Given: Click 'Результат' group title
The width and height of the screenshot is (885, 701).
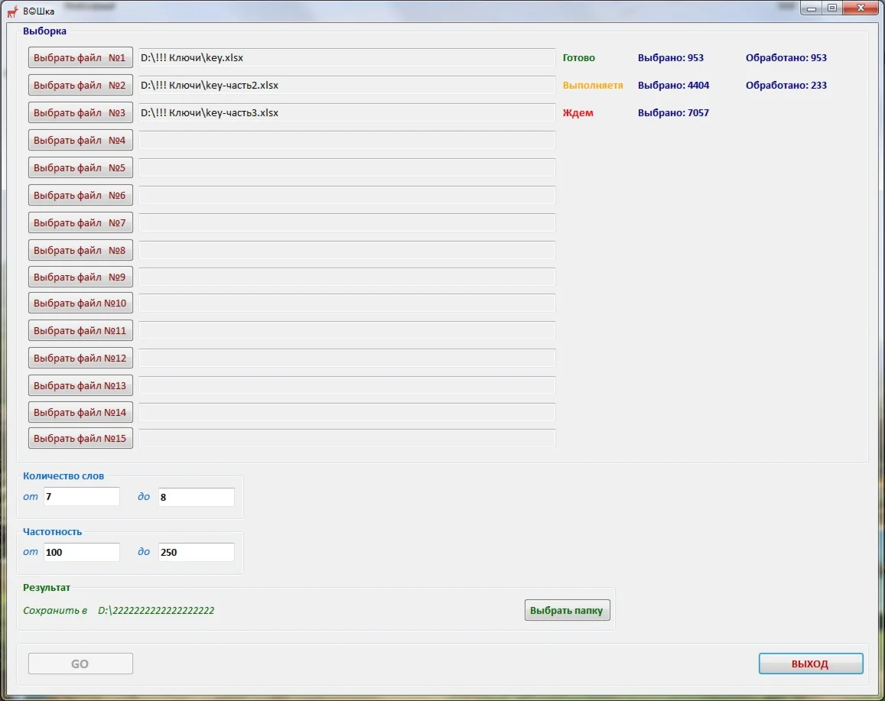Looking at the screenshot, I should coord(47,588).
